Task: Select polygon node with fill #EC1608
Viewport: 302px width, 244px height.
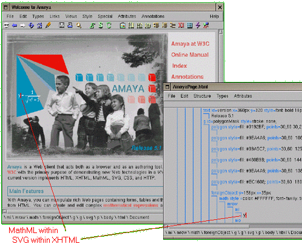Action: 257,182
